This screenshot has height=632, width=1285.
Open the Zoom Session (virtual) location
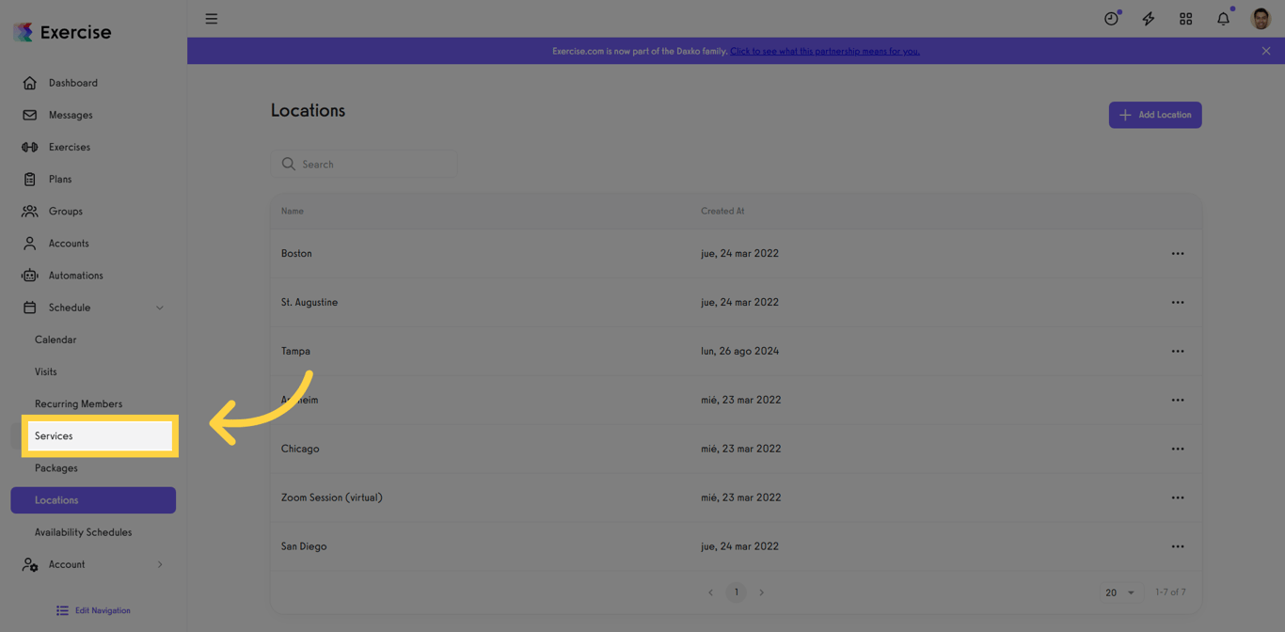click(x=332, y=498)
